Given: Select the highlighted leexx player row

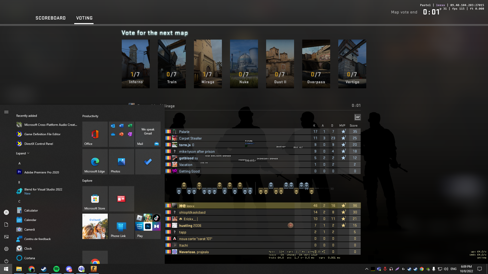Looking at the screenshot, I should [263, 206].
